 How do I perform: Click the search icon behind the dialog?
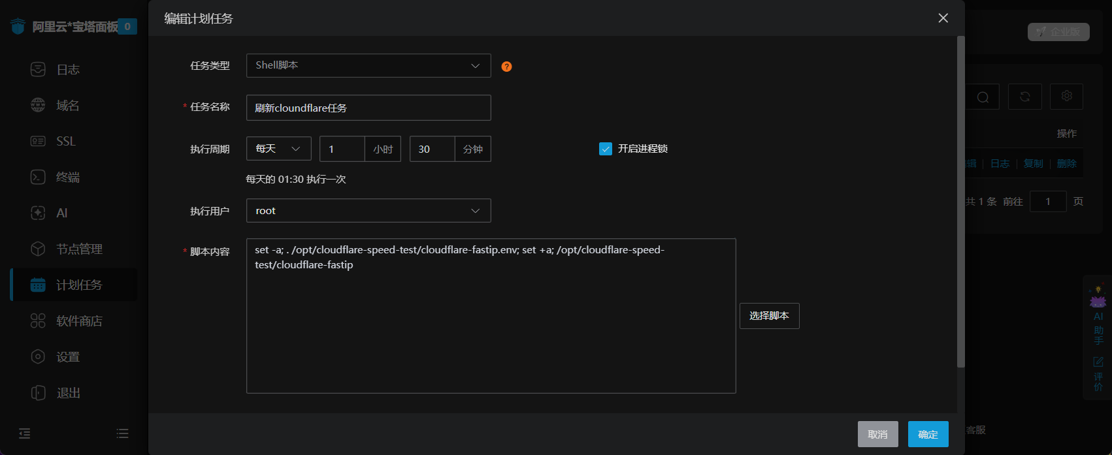click(983, 97)
